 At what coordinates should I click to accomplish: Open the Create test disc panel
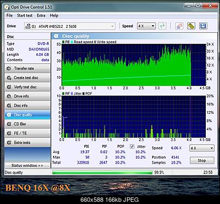tap(27, 78)
